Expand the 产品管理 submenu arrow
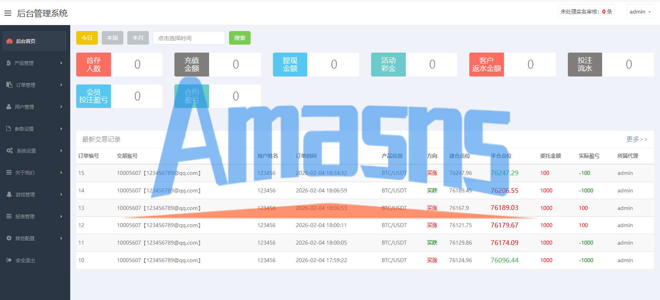This screenshot has width=660, height=300. tap(61, 63)
